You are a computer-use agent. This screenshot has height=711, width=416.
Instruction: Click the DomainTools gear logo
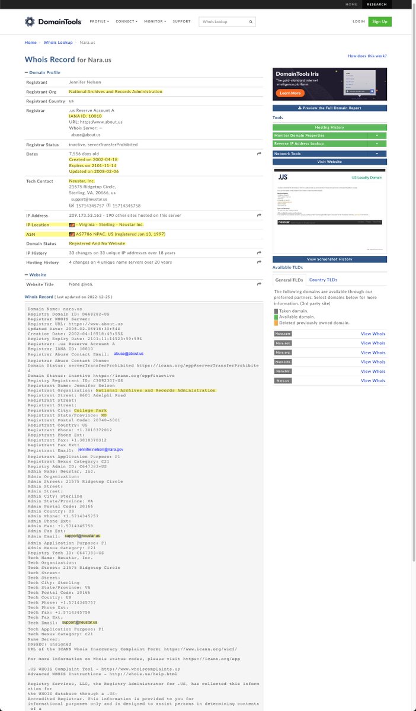[31, 21]
